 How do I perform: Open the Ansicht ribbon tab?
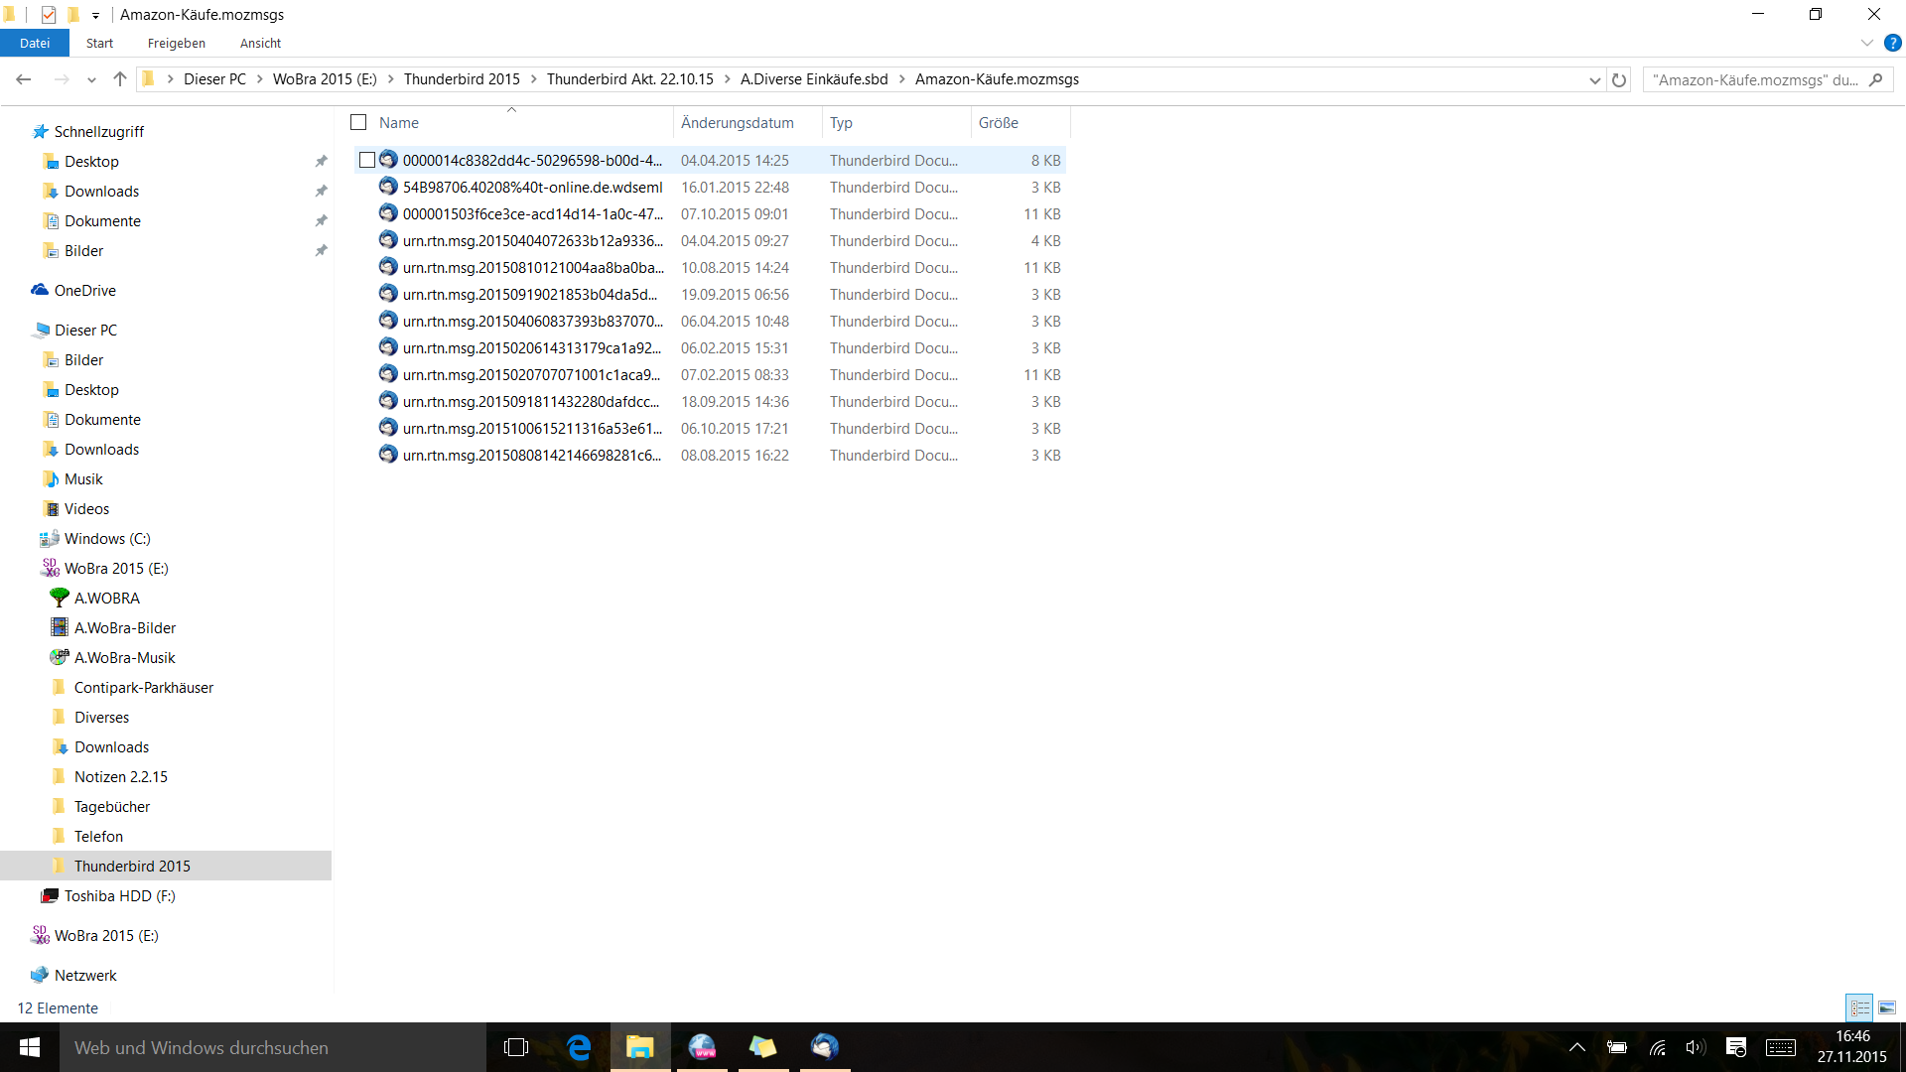click(x=260, y=43)
